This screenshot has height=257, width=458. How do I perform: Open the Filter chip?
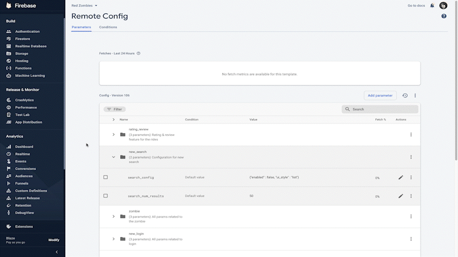pos(114,109)
